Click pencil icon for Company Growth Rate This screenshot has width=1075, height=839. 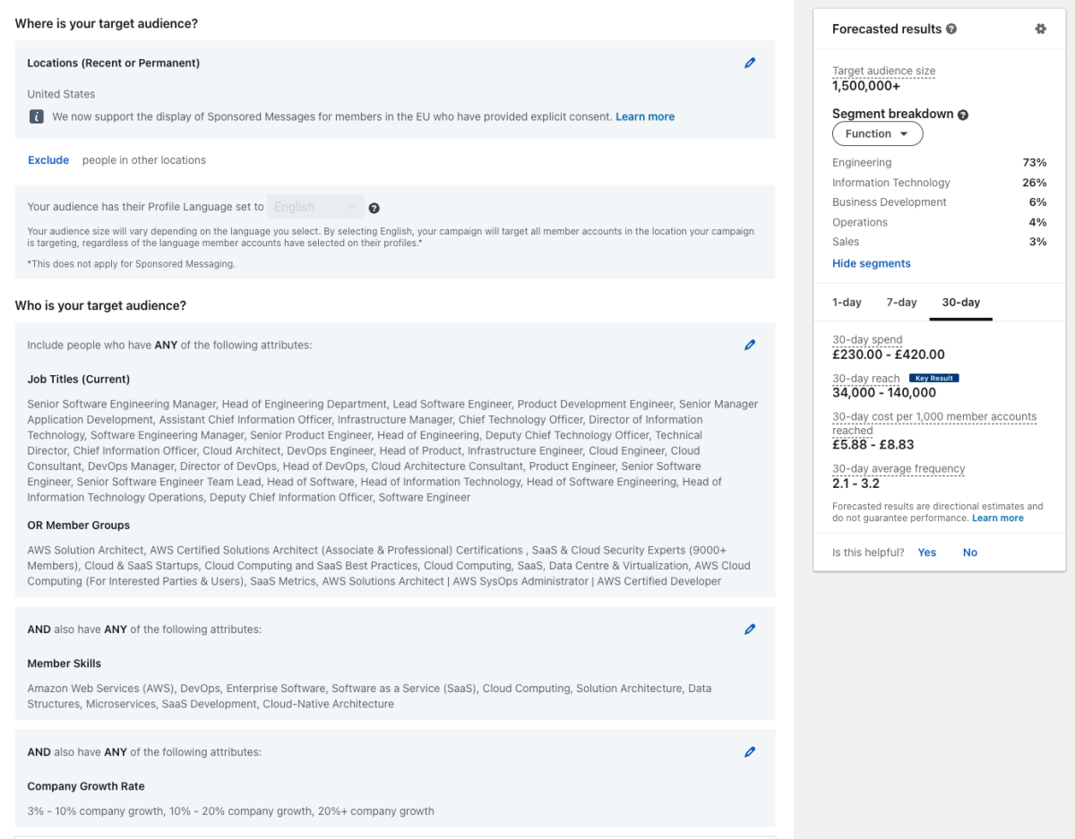tap(750, 752)
